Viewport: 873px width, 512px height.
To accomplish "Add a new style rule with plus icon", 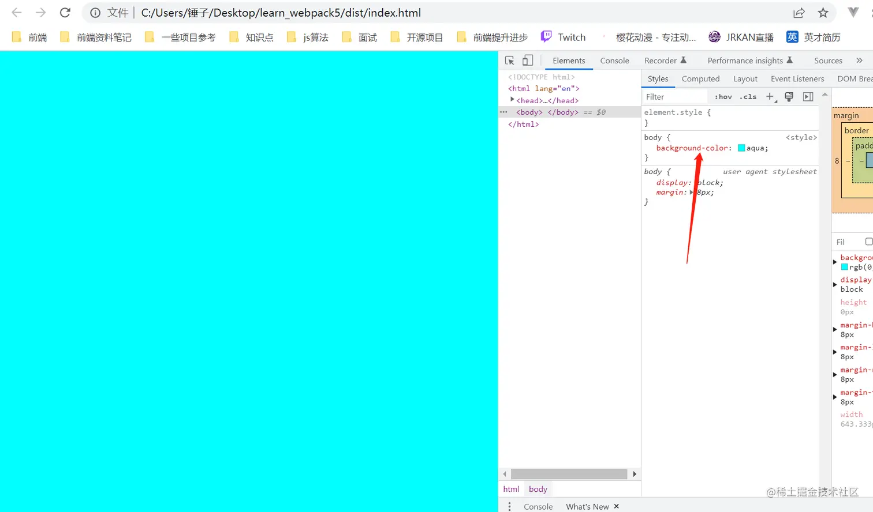I will [770, 97].
